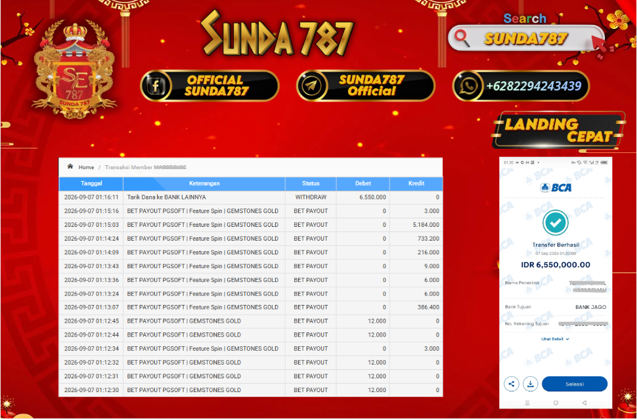The image size is (637, 419).
Task: Click the SUNDA 787 gold title
Action: (x=278, y=35)
